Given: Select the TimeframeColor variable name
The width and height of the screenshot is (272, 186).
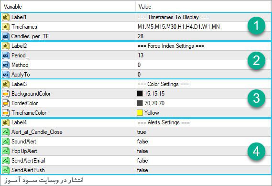Looking at the screenshot, I should [x=29, y=113].
